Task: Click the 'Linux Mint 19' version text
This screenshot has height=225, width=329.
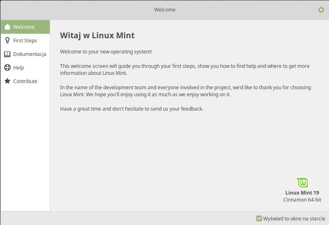Action: (302, 193)
